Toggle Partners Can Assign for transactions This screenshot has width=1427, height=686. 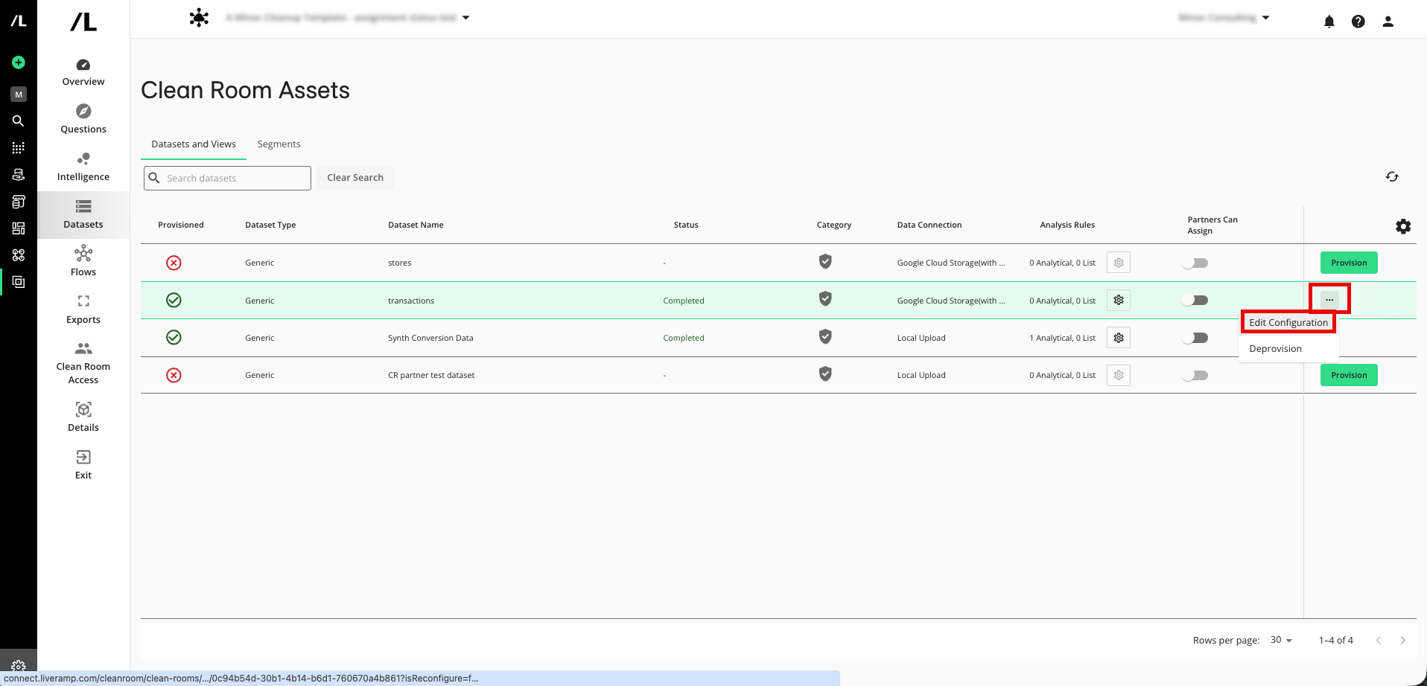[1195, 301]
